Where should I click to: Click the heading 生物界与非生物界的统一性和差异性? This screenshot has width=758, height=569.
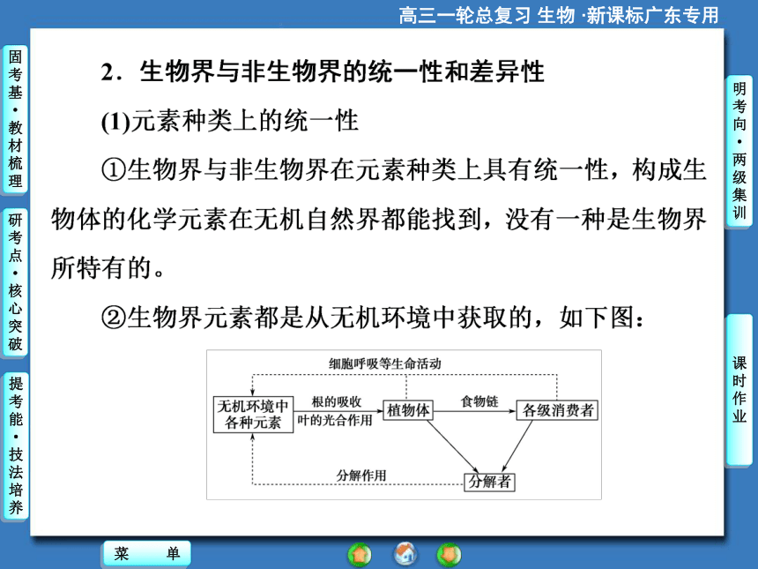click(x=342, y=71)
